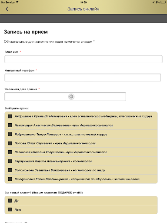167x223 pixels.
Task: Choose Нет for new client
Action: (x=10, y=209)
